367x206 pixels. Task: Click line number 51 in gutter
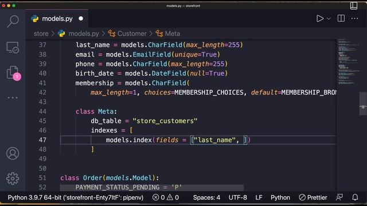pyautogui.click(x=42, y=178)
